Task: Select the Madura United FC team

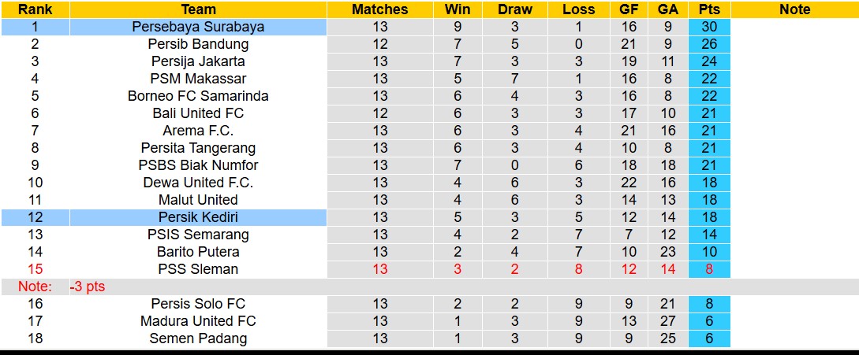Action: click(198, 321)
